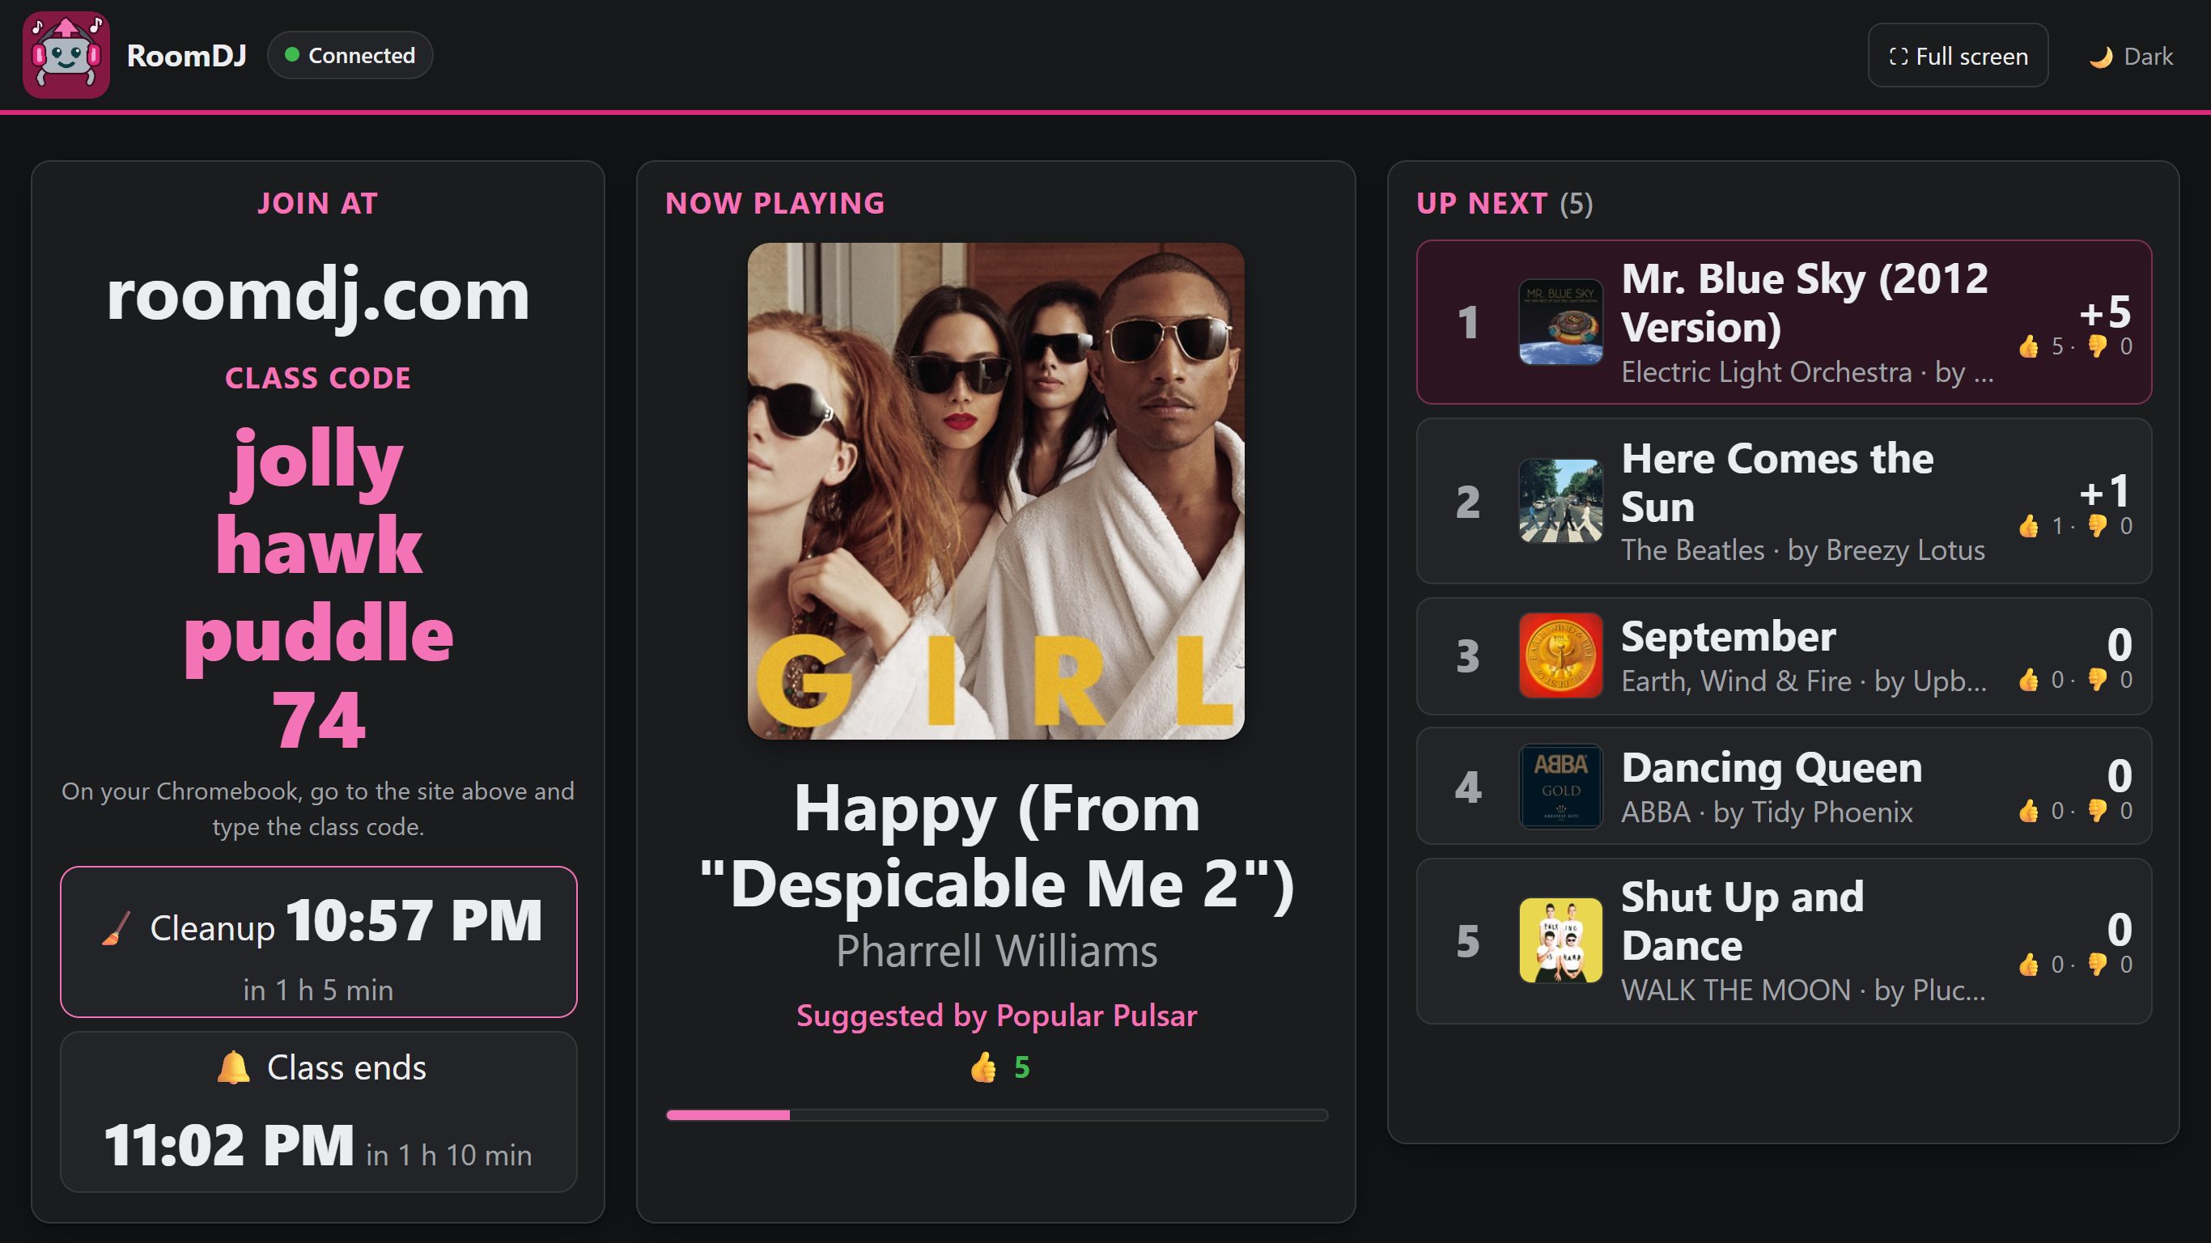Click the bell icon beside Class ends
The image size is (2211, 1243).
point(232,1068)
